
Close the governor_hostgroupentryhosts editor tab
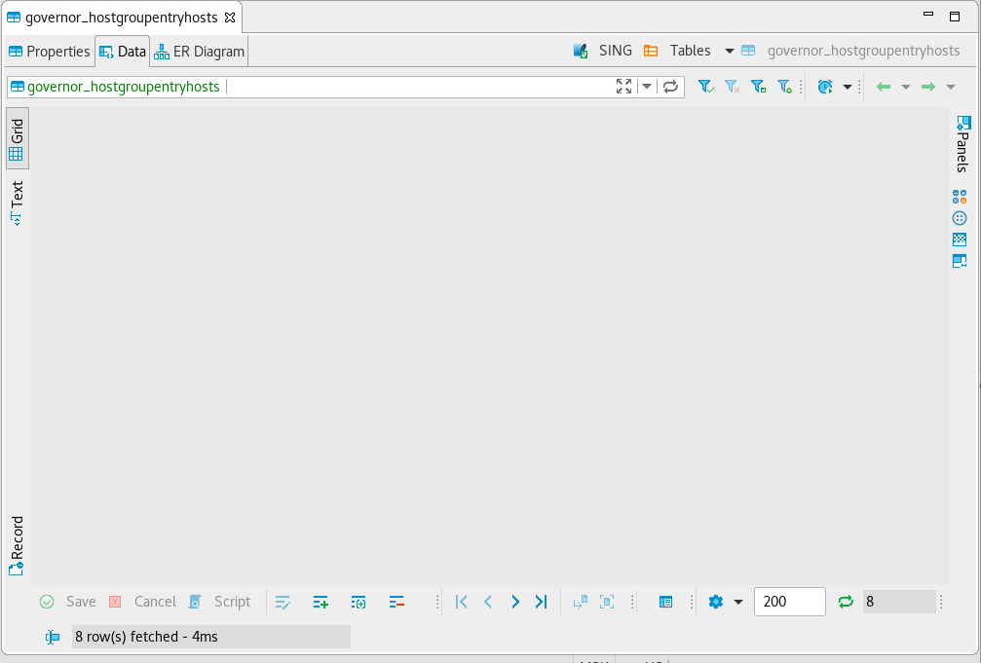(x=230, y=18)
